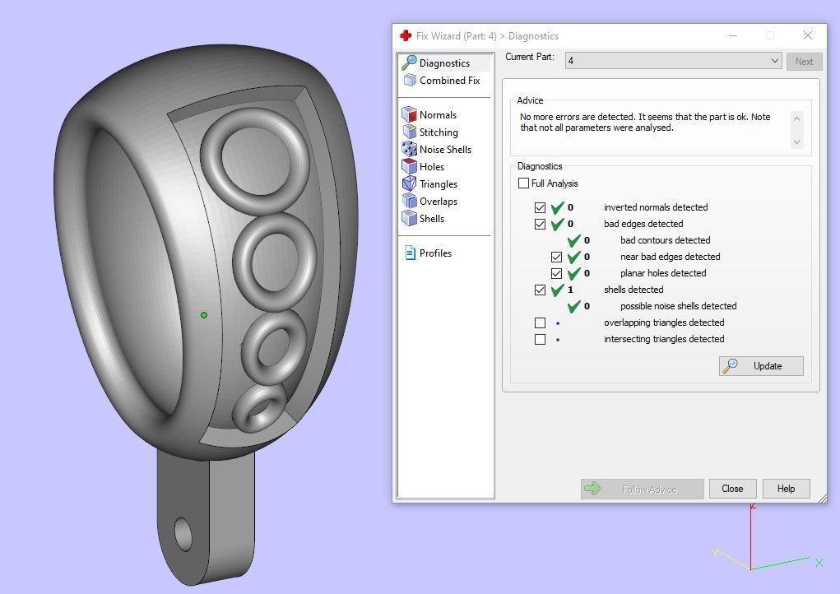Go to the Normals page
Screen dimensions: 840x594
pos(438,114)
